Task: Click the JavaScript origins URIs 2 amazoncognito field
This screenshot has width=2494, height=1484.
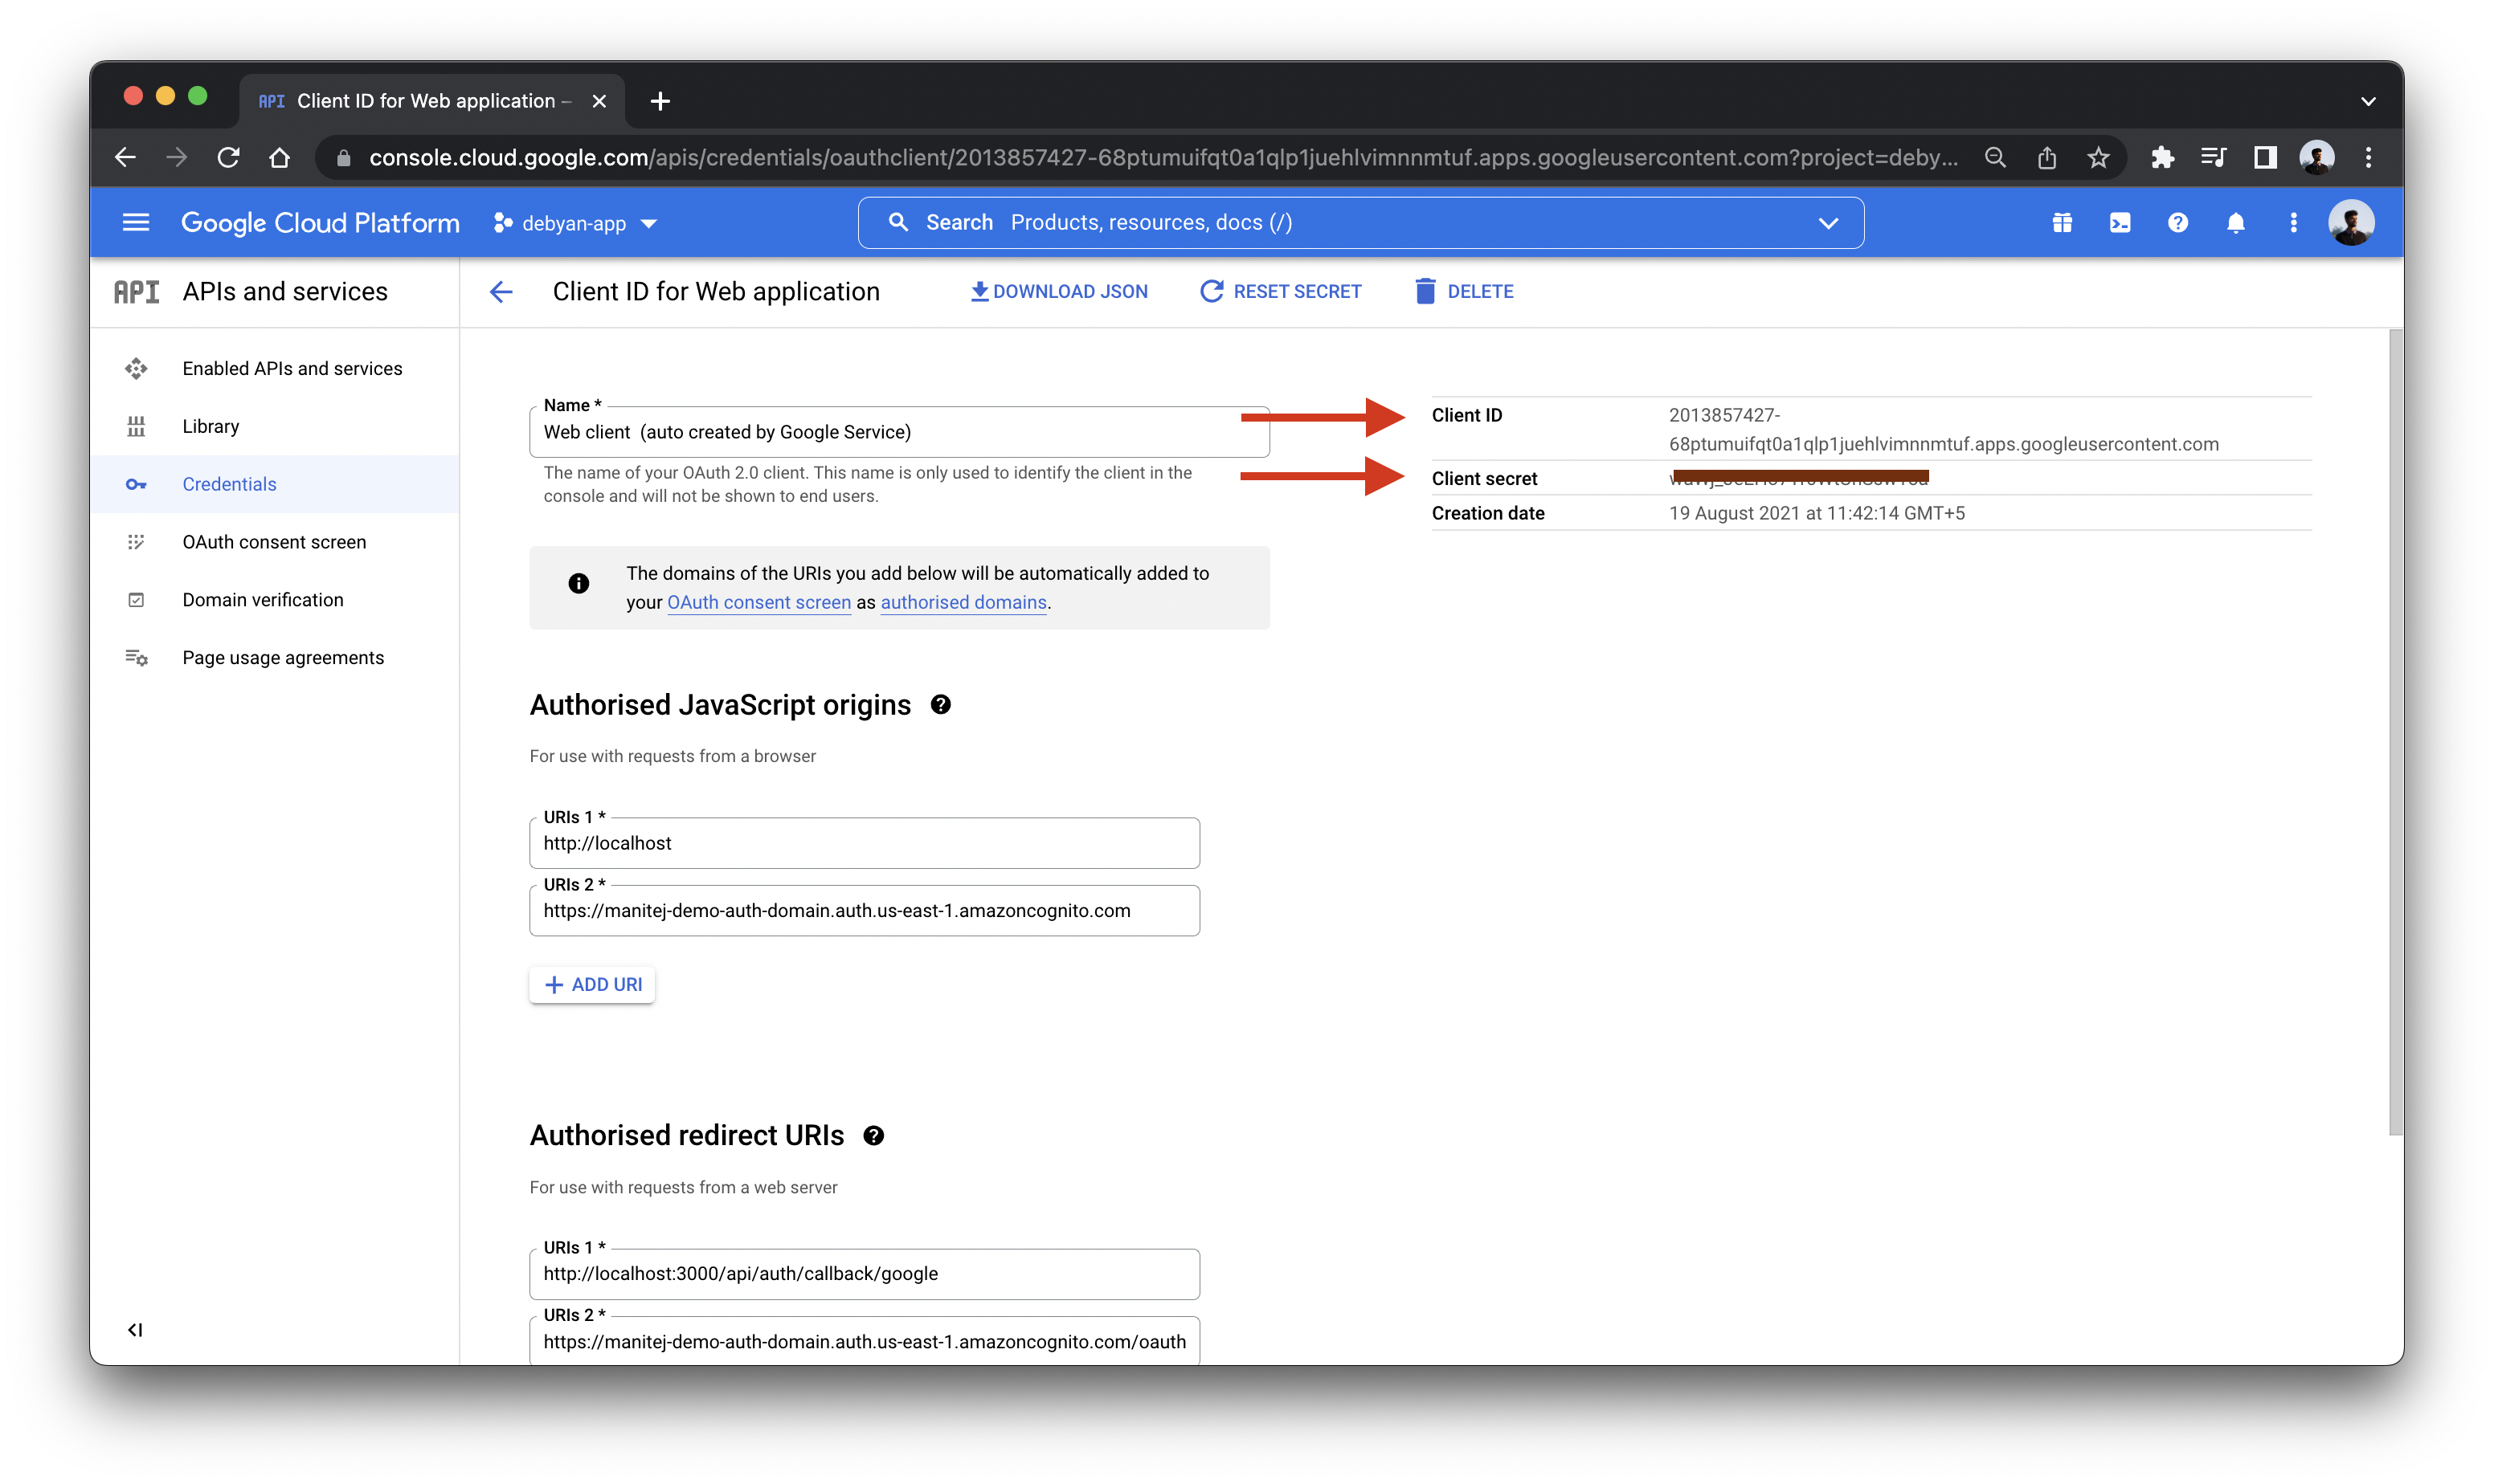Action: click(x=865, y=911)
